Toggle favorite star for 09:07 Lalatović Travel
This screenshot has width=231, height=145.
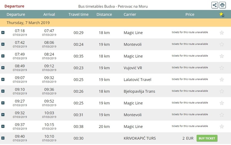[222, 79]
